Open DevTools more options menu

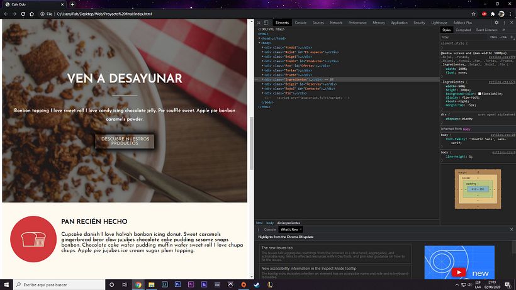pyautogui.click(x=504, y=23)
